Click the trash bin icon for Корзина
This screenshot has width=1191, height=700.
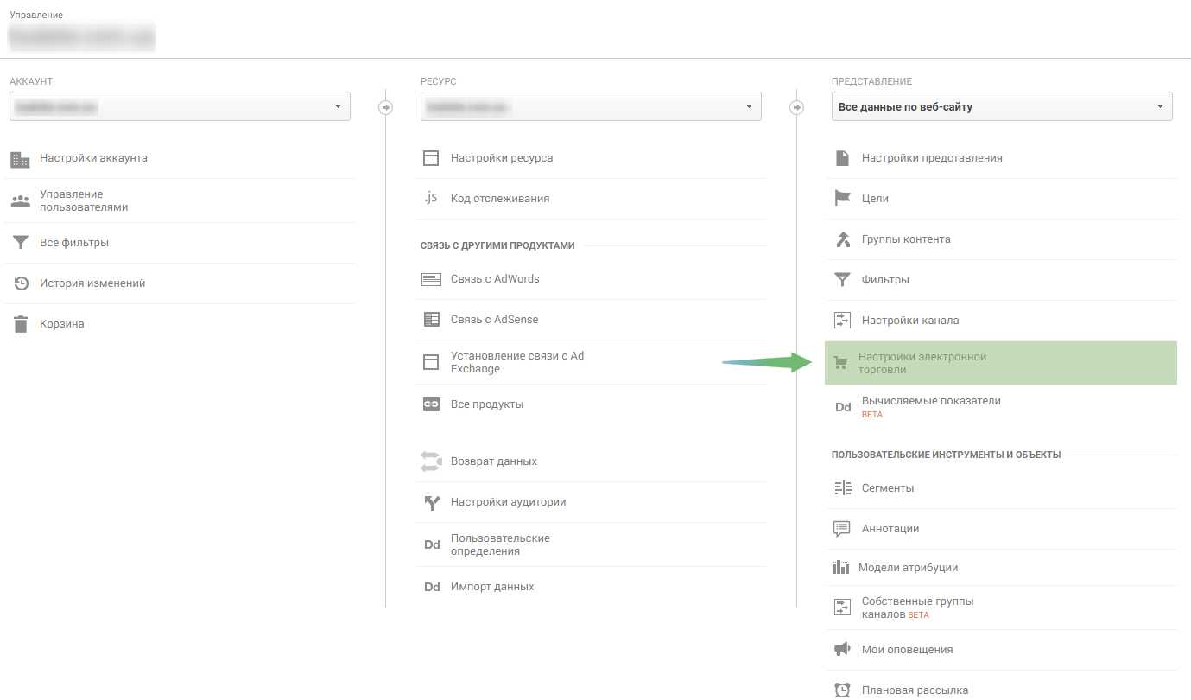[20, 324]
